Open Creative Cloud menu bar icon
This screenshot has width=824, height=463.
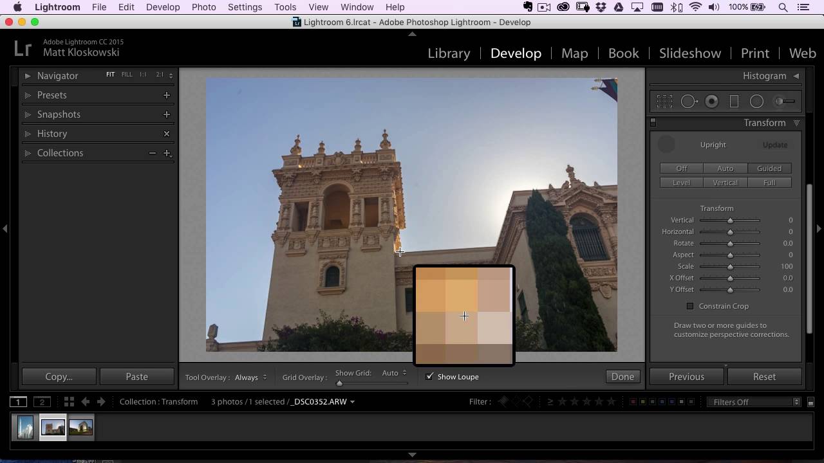563,7
